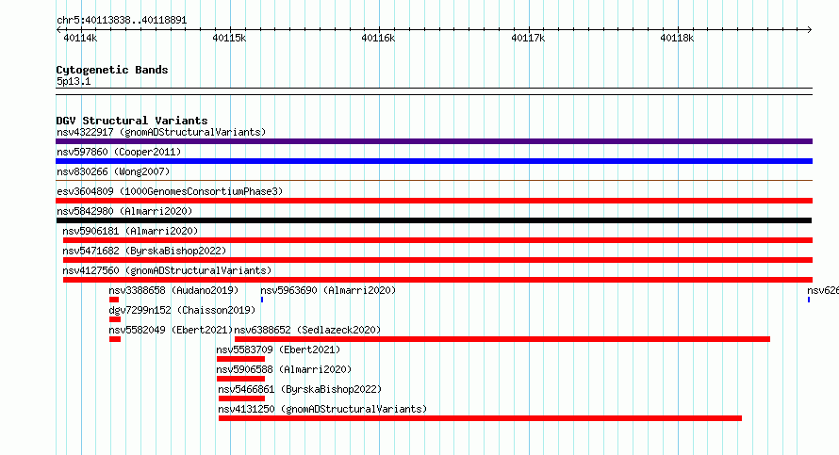The height and width of the screenshot is (455, 839).
Task: Open nsv5582049 (Ebert2021) label
Action: pos(171,330)
